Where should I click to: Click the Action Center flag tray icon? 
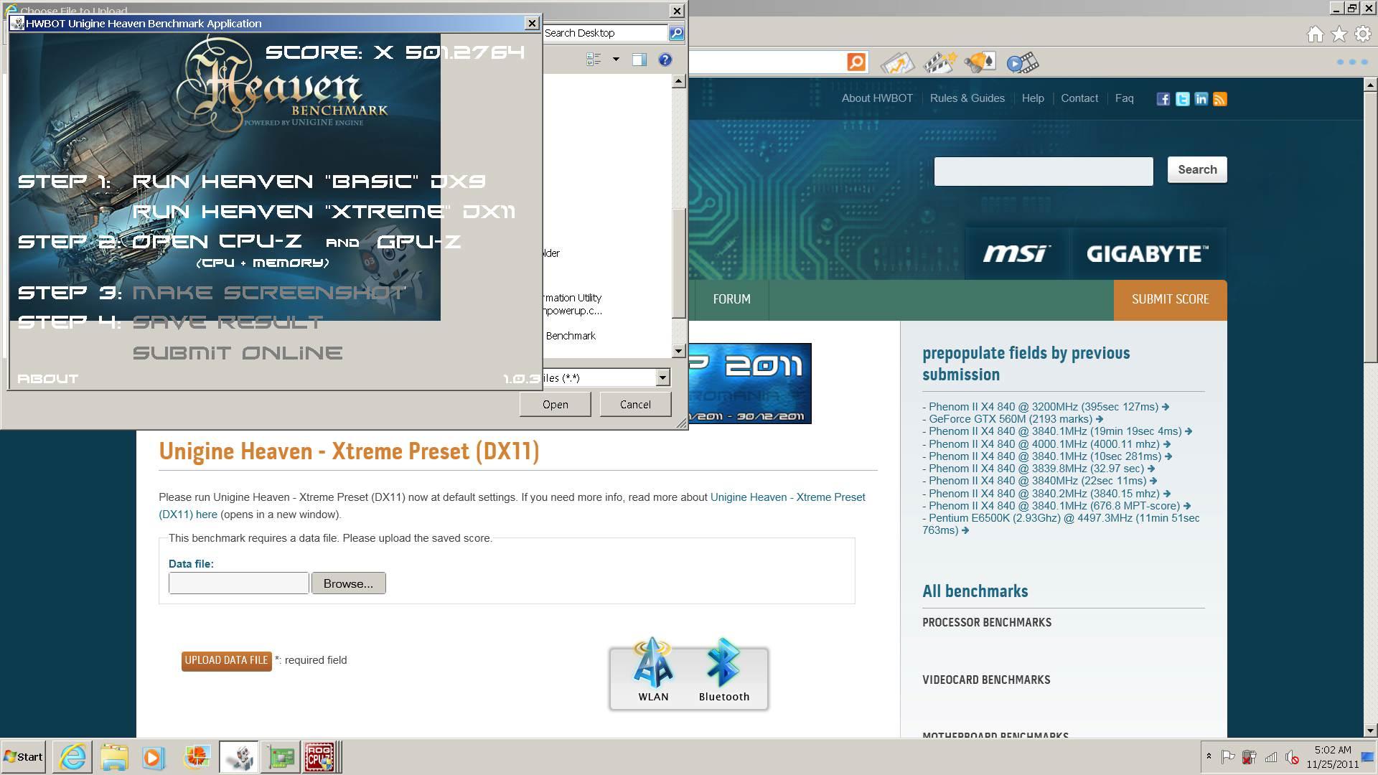(1228, 756)
